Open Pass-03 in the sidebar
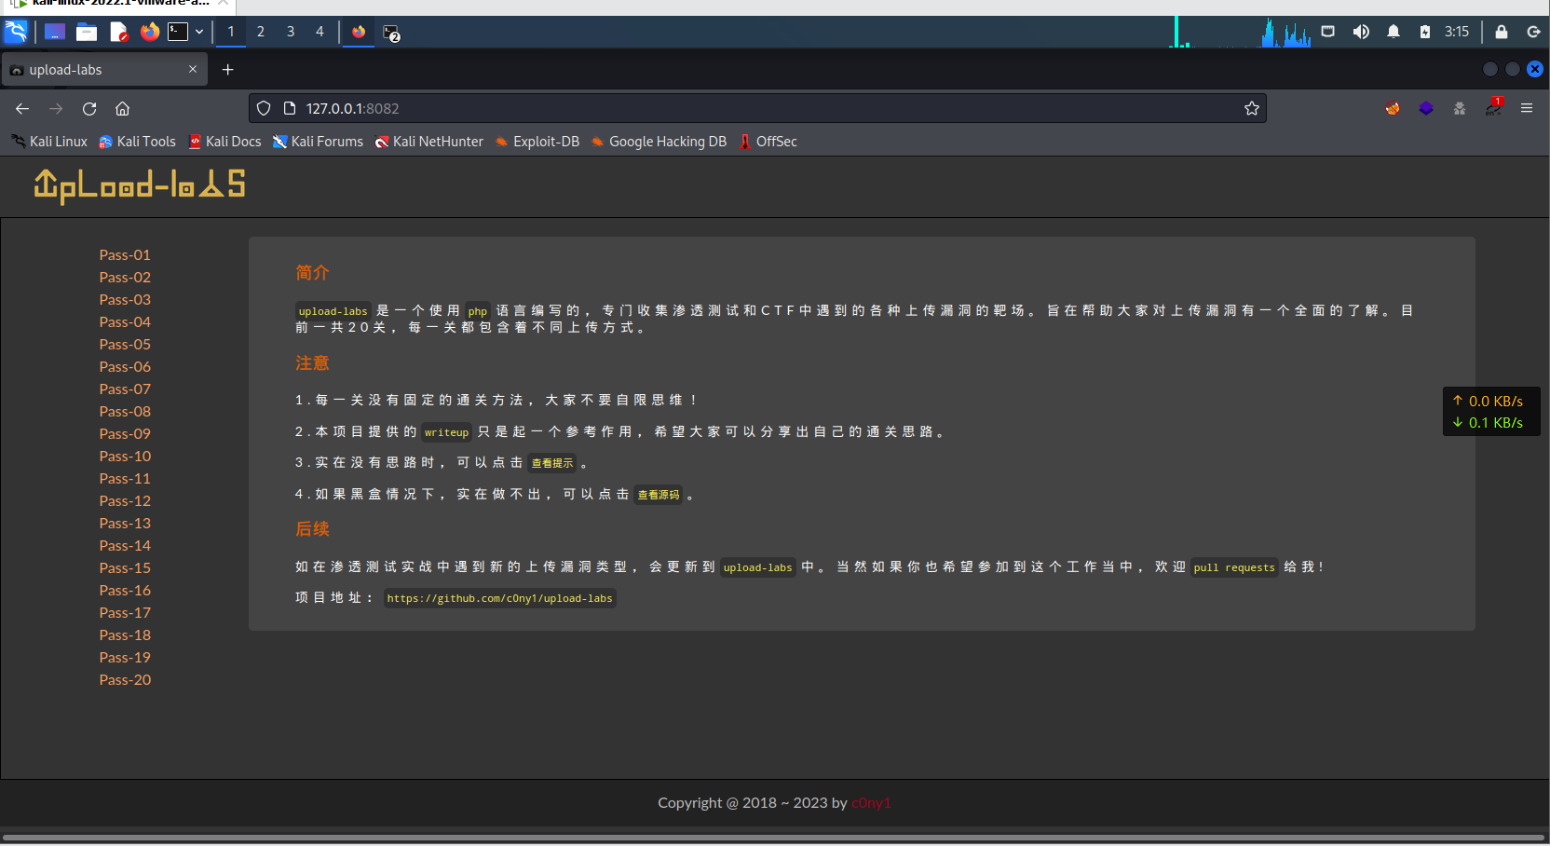This screenshot has height=846, width=1550. click(x=125, y=300)
